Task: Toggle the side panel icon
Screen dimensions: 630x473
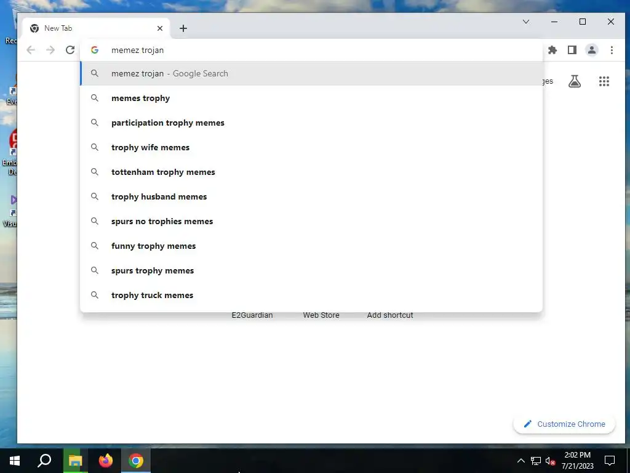Action: click(572, 50)
